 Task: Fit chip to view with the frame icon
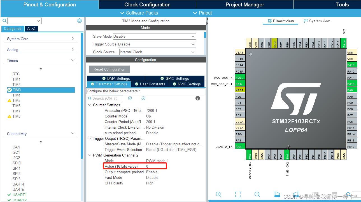(238, 194)
